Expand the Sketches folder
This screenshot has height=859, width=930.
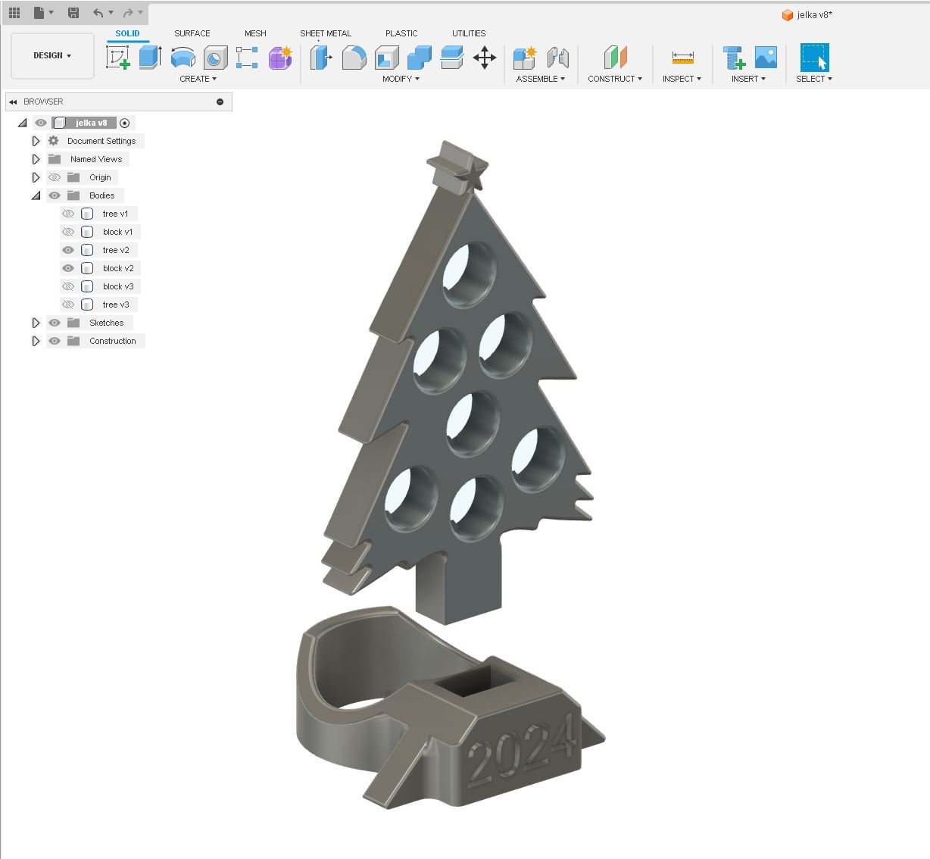tap(36, 323)
